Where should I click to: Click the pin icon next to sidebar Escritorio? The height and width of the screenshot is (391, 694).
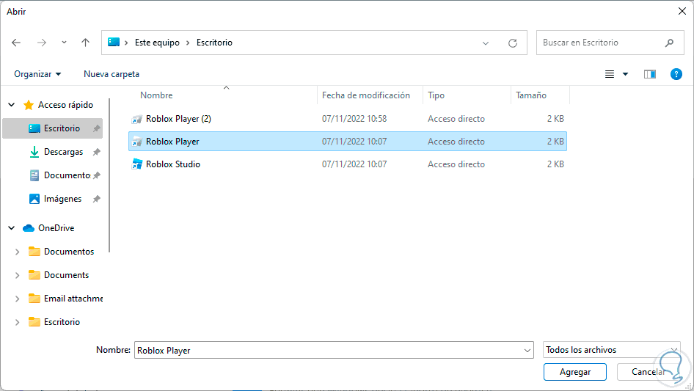tap(96, 128)
